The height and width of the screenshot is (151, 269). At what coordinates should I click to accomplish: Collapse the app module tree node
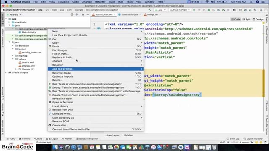(6, 19)
